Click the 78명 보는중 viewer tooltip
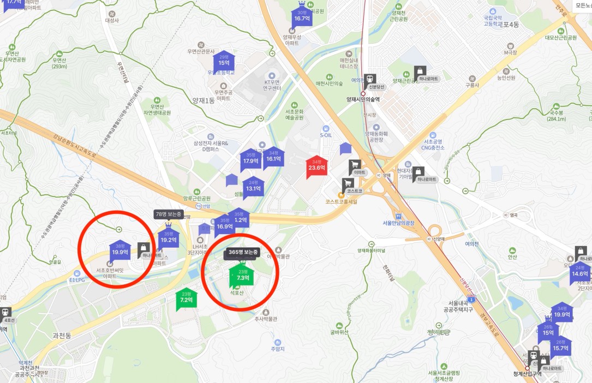This screenshot has height=383, width=592. pos(169,214)
